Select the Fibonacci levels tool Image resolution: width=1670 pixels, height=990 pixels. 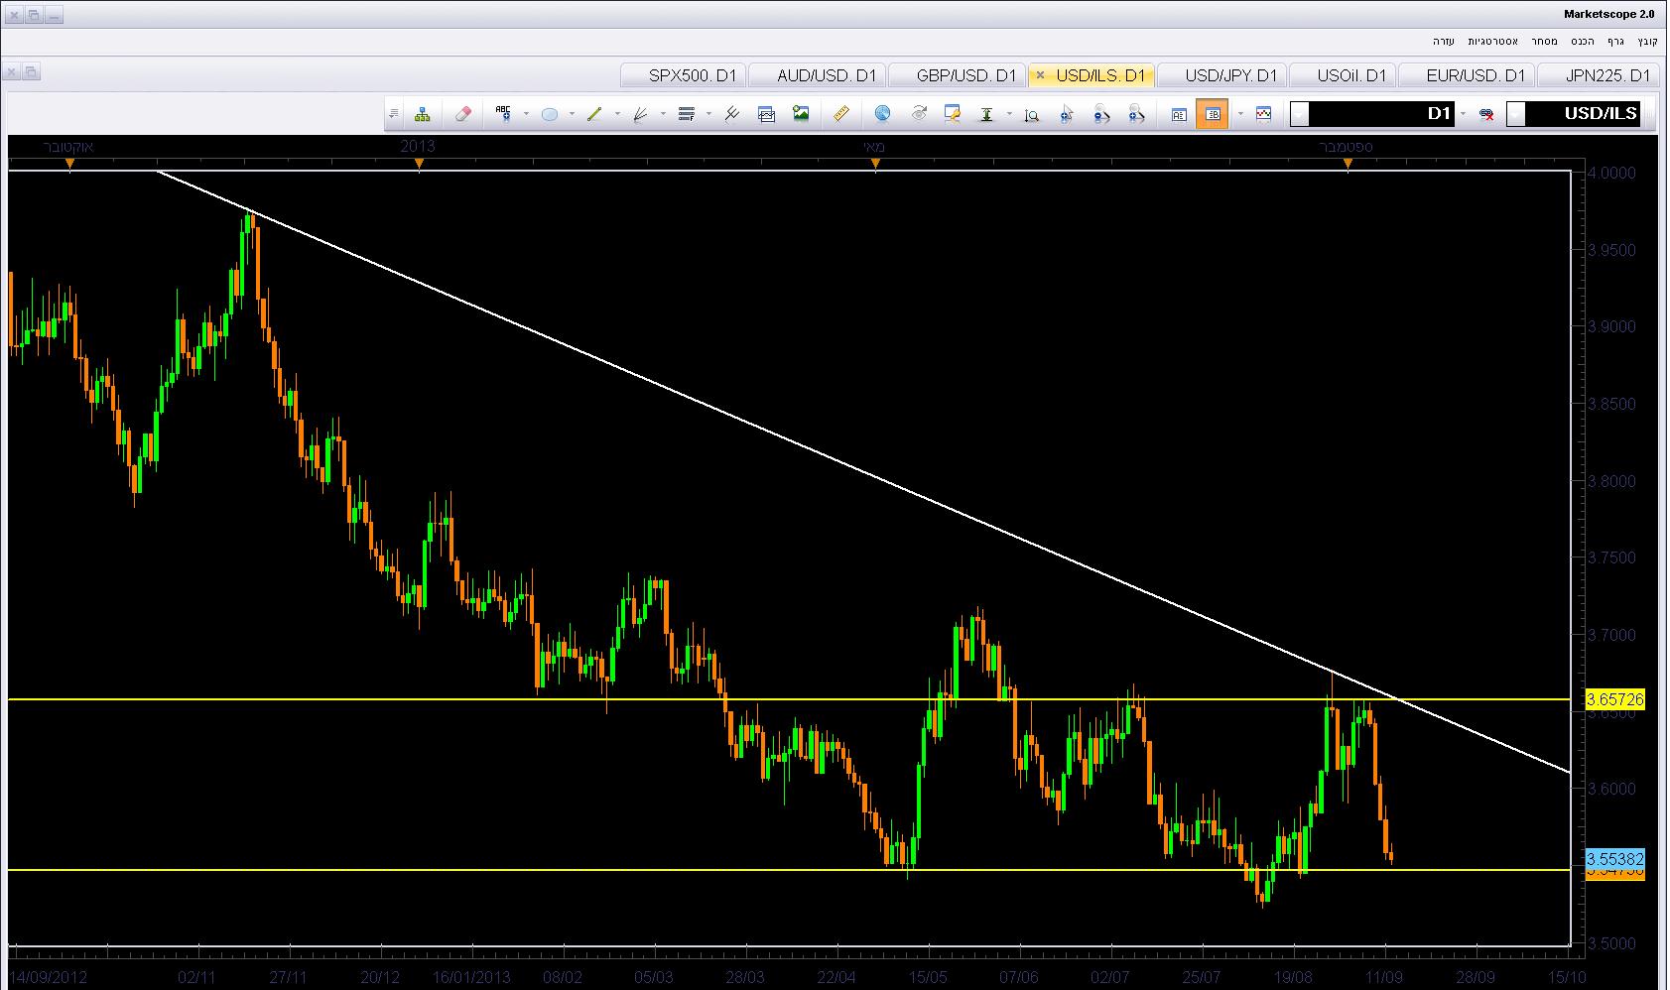687,114
